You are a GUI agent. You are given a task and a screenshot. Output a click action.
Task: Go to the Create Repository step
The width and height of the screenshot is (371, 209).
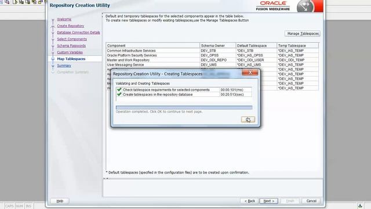click(x=71, y=26)
